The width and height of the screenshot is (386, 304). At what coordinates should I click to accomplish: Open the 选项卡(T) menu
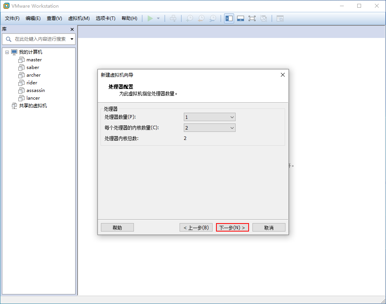tap(106, 18)
